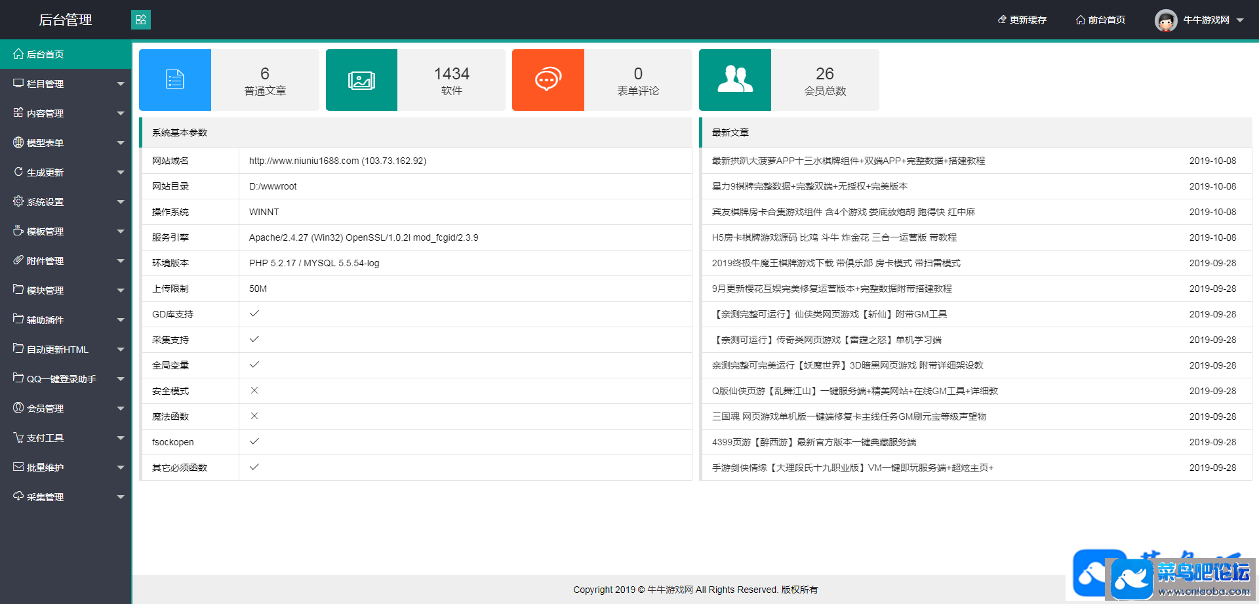This screenshot has width=1259, height=604.
Task: Select the 生成更新 refresh icon
Action: coord(18,172)
